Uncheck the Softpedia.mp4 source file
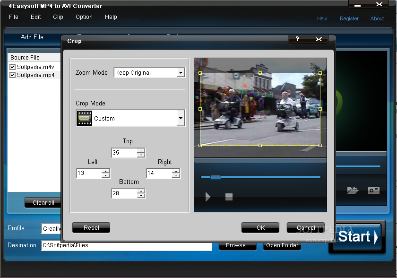Screen dimensions: 397x278 point(12,75)
